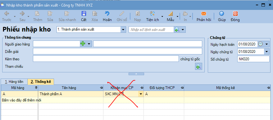Send feedback with Phản hồi

coord(204,16)
